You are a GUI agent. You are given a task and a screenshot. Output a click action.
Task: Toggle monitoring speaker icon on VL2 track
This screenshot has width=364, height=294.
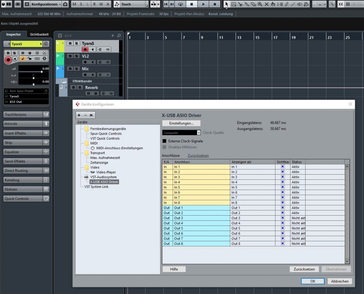(x=93, y=62)
